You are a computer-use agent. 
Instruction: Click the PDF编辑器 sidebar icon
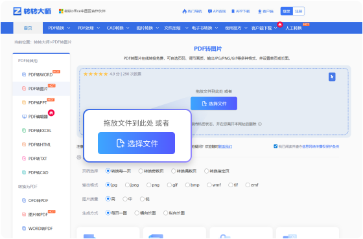pos(24,117)
